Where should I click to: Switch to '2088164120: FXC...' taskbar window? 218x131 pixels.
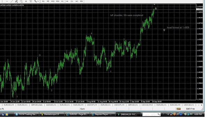pos(128,114)
